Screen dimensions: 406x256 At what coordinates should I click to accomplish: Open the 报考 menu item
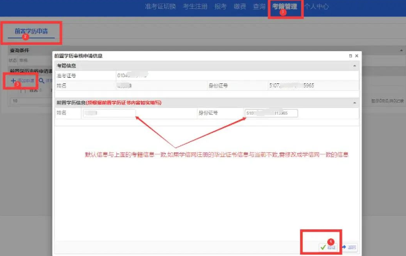click(x=220, y=6)
